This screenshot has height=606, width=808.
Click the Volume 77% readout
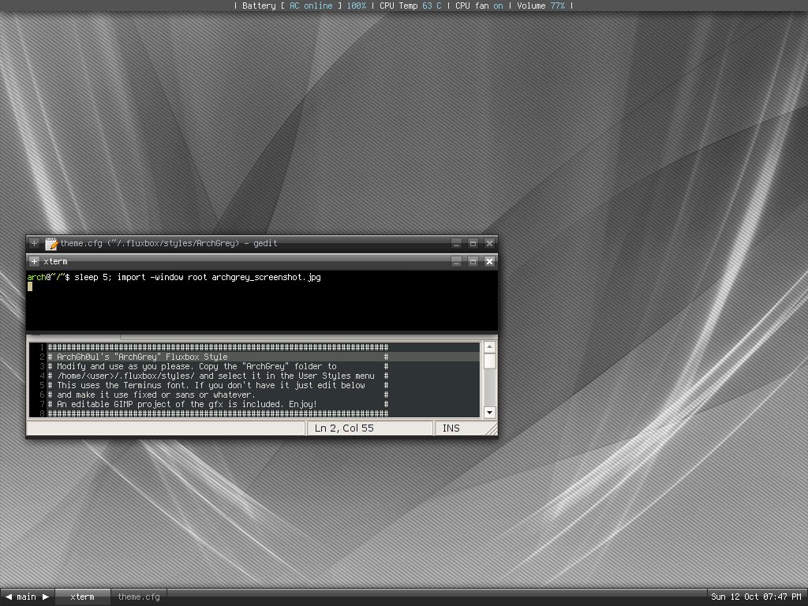(541, 6)
